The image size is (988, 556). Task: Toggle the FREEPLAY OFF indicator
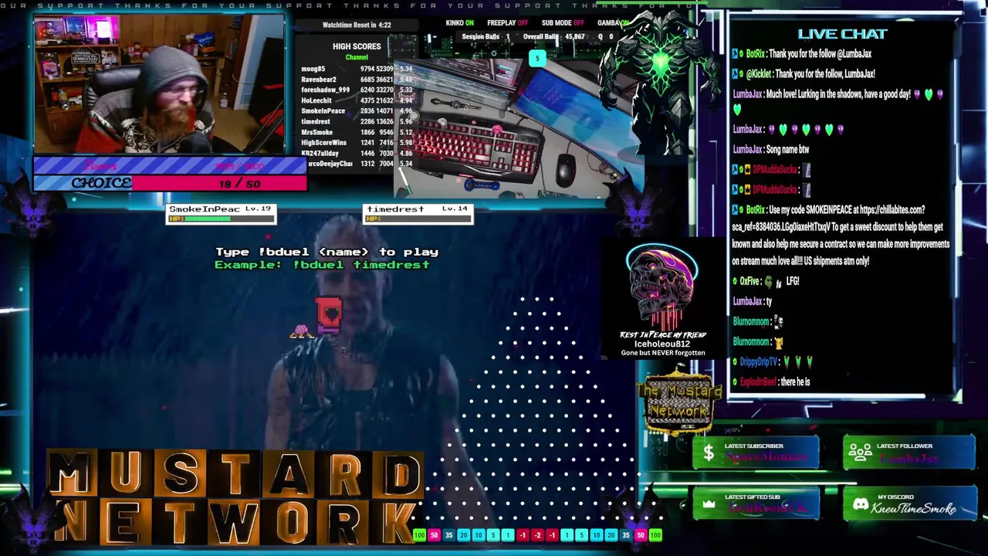[507, 23]
